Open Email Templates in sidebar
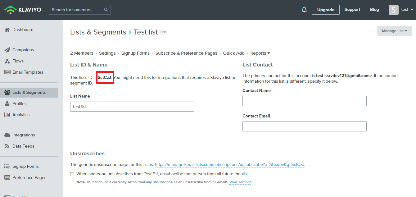Screen dimensions: 416x197 click(28, 72)
